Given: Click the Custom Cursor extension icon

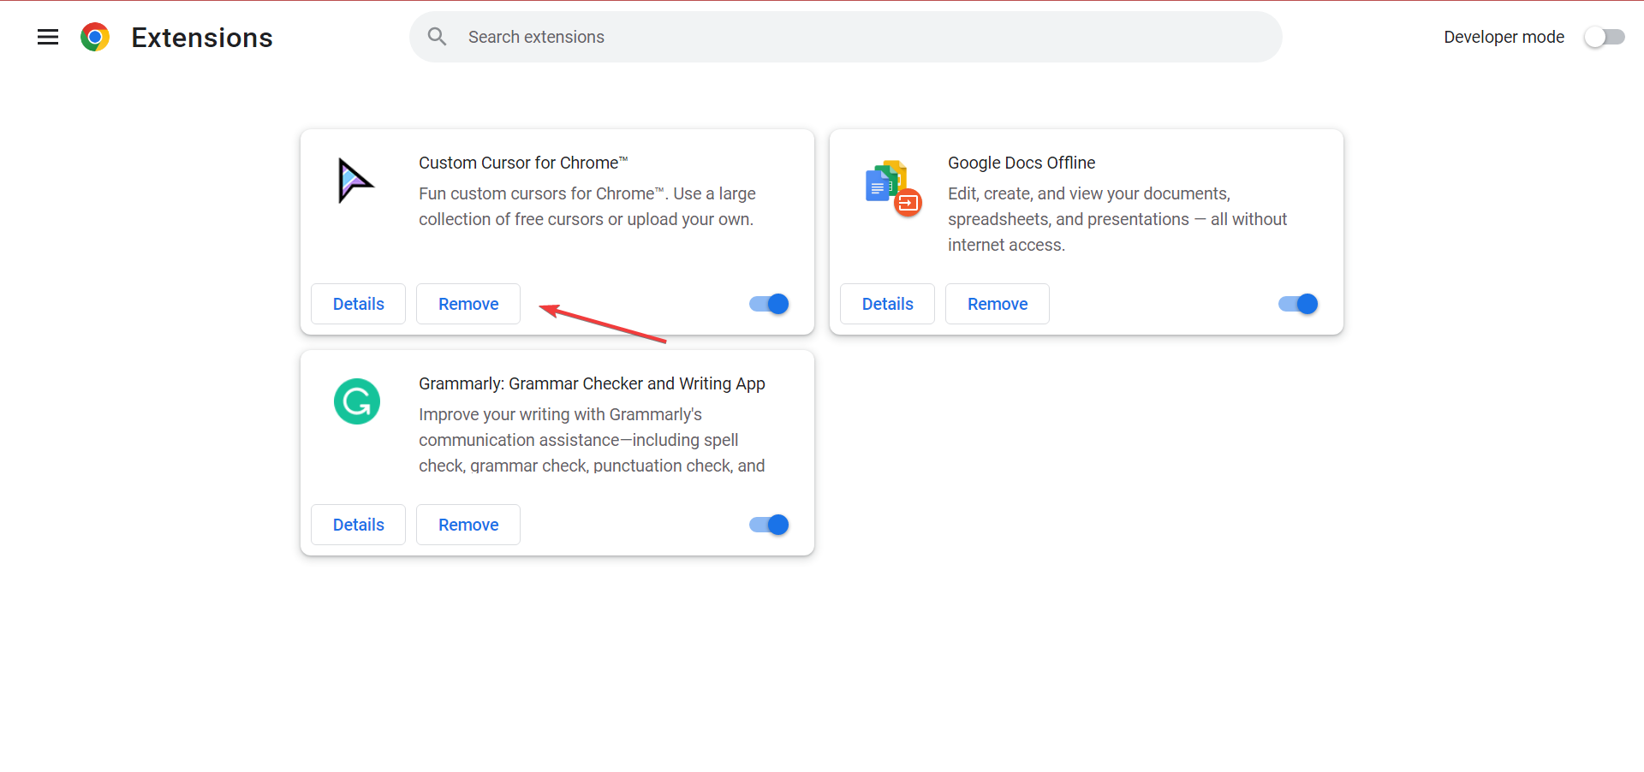Looking at the screenshot, I should click(355, 181).
